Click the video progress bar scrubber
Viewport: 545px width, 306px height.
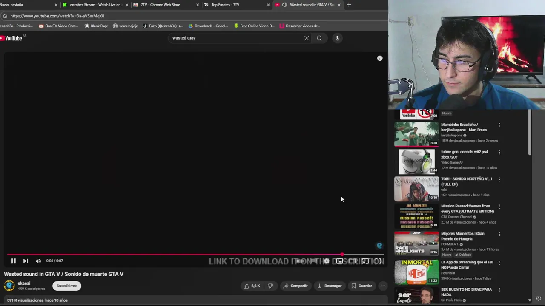(342, 255)
